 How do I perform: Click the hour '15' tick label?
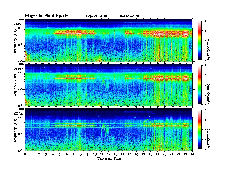tap(130, 154)
